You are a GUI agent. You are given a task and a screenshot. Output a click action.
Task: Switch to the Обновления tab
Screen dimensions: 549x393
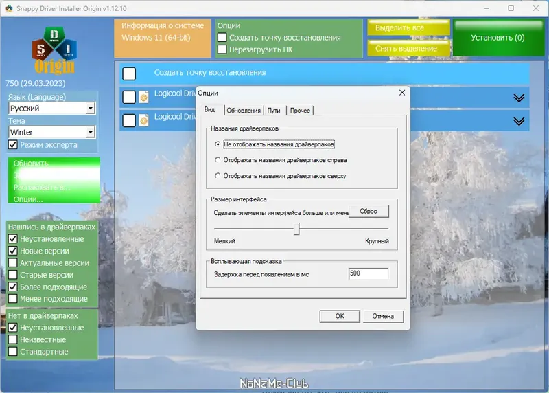(x=244, y=111)
